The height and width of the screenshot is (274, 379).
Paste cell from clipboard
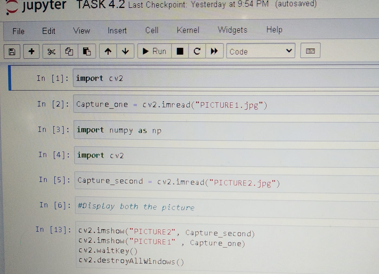(x=87, y=51)
